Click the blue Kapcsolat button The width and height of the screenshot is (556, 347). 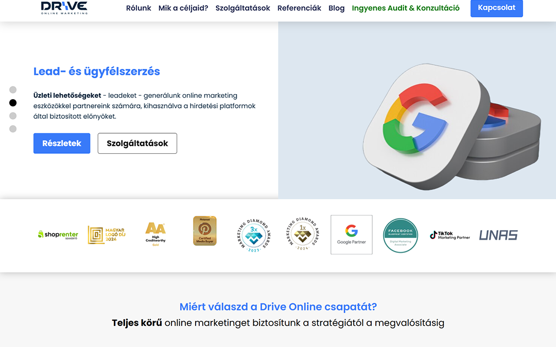[496, 8]
